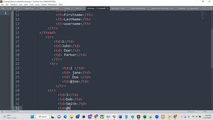Viewport: 213px width, 120px height.
Task: Open left pane's tab list dropdown arrow
Action: point(10,8)
